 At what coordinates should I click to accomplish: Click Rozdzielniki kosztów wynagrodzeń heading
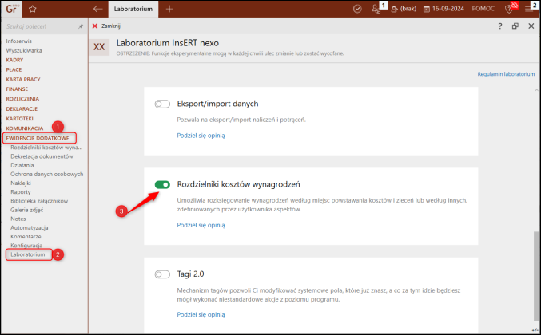238,184
